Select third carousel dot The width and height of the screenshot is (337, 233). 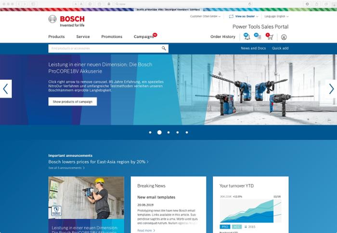(168, 133)
